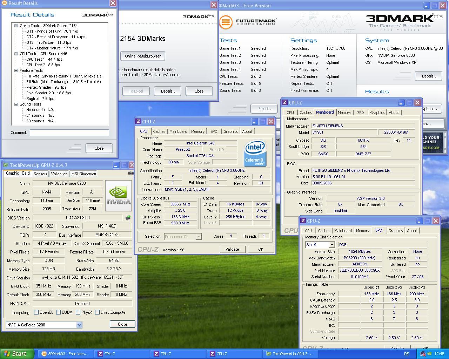Click the Z icon in Mainboard CPU-Z window title
This screenshot has height=359, width=449.
click(285, 102)
